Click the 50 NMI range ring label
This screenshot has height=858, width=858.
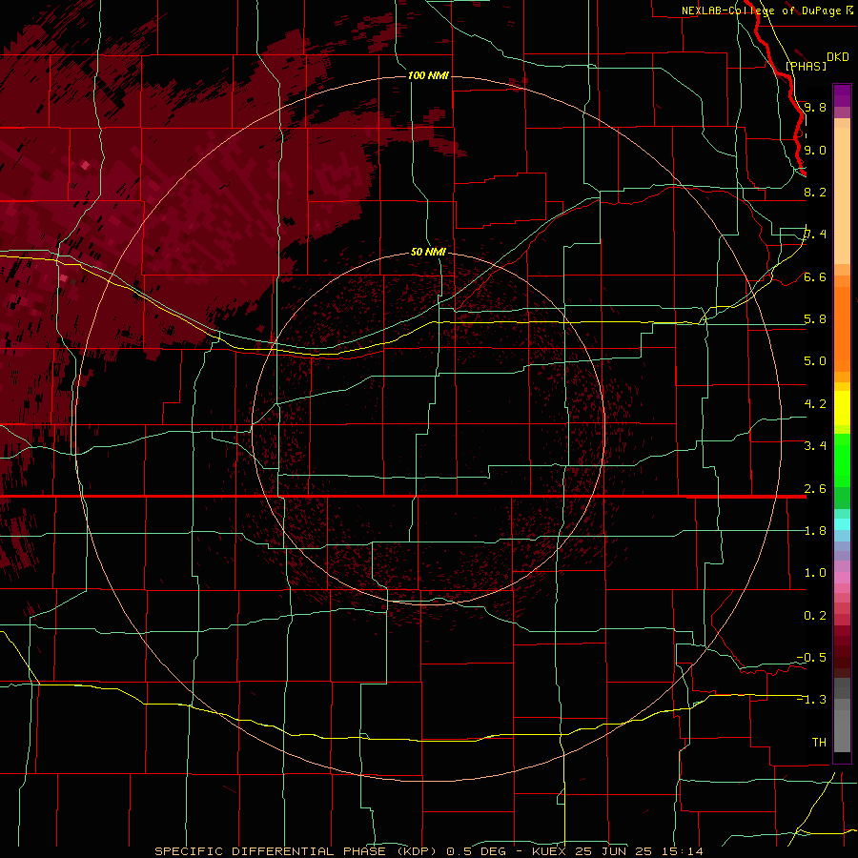428,252
